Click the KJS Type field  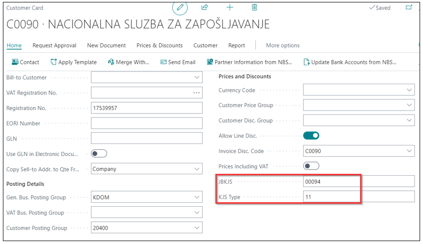[359, 197]
